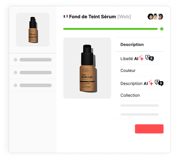Select the first radio dot in sidebar list

[x=15, y=60]
